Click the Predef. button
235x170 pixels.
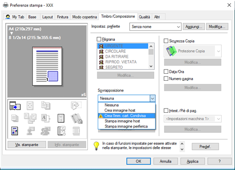[x=205, y=147]
